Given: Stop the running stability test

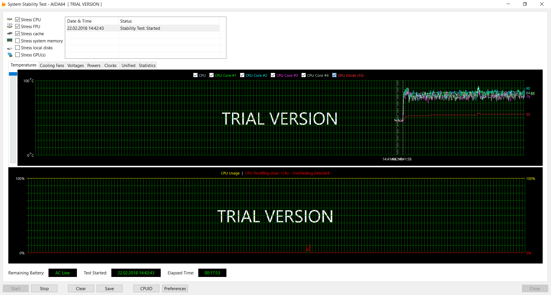Looking at the screenshot, I should (44, 288).
